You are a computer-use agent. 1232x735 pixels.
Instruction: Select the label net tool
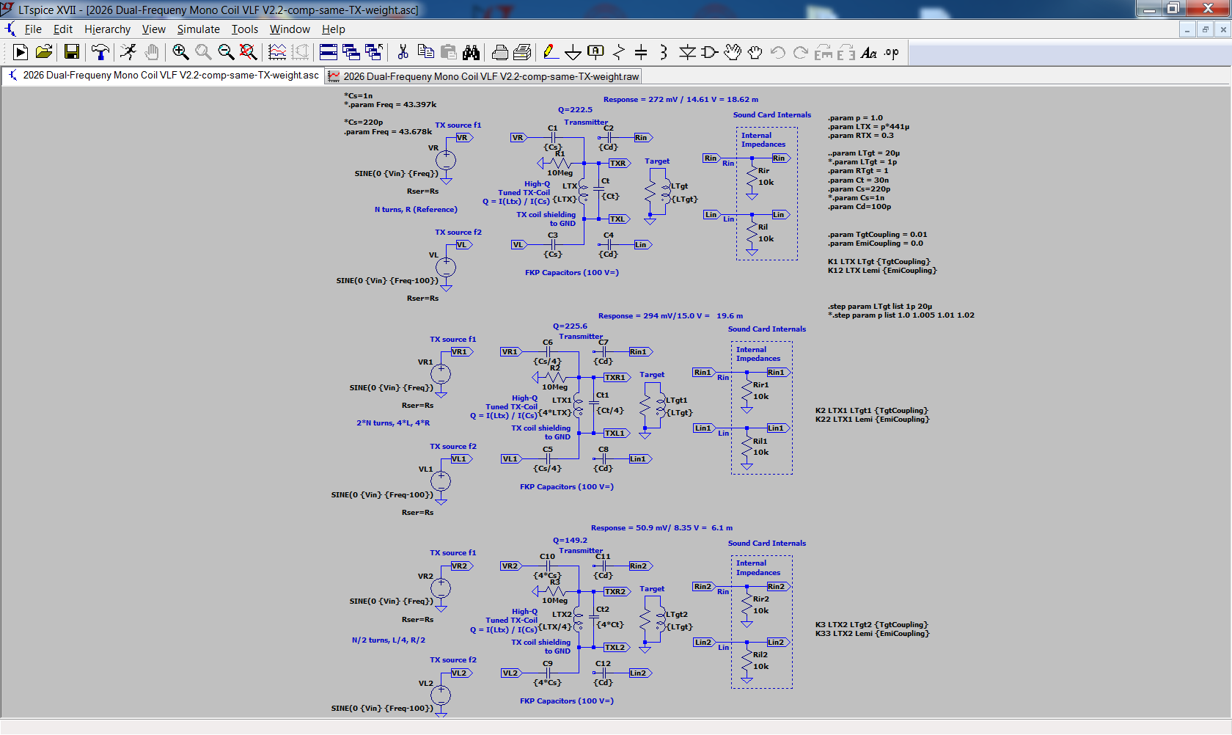(x=596, y=52)
